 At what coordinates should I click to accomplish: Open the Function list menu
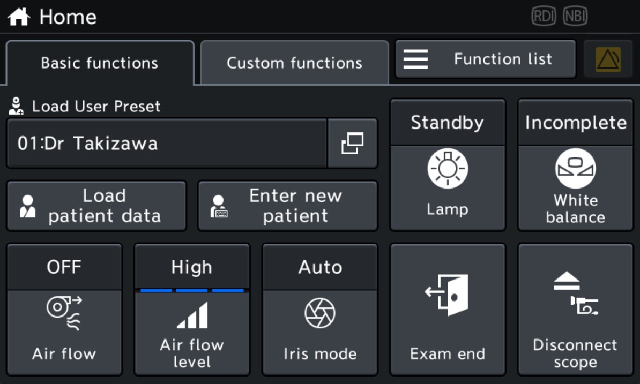(x=485, y=59)
